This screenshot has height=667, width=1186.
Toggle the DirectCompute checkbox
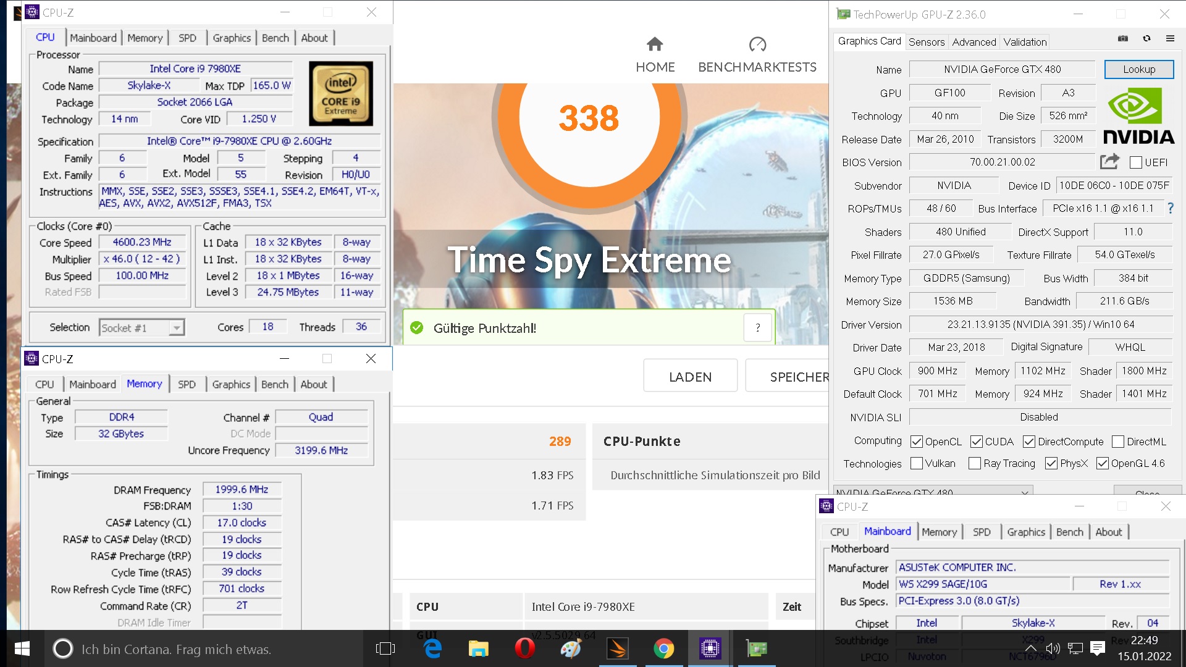[1029, 442]
